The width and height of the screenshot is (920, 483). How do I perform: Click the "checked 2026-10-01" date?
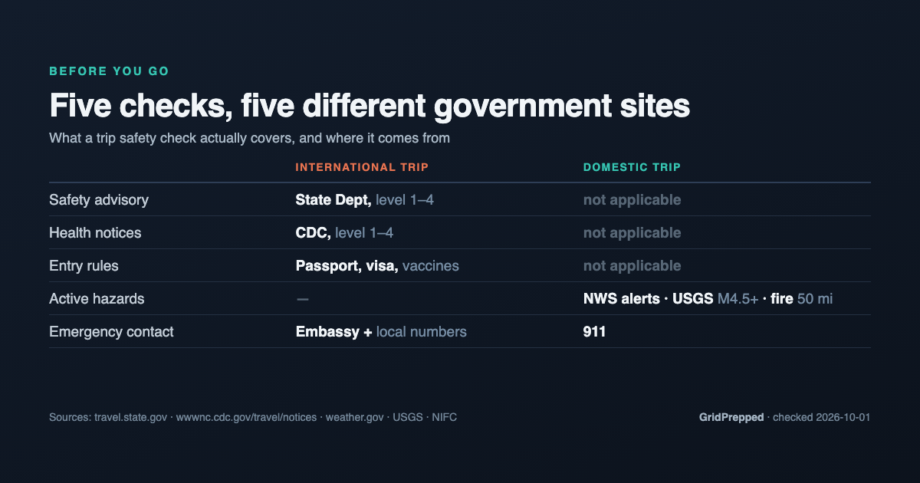[x=822, y=418]
